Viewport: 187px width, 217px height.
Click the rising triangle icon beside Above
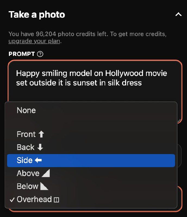click(x=46, y=173)
